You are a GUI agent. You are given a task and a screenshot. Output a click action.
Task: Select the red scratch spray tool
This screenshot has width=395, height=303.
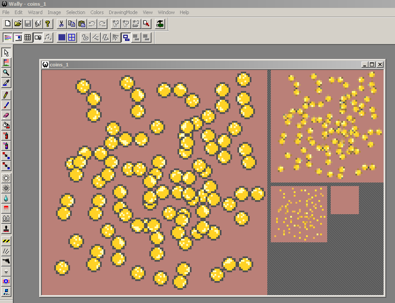[6, 208]
